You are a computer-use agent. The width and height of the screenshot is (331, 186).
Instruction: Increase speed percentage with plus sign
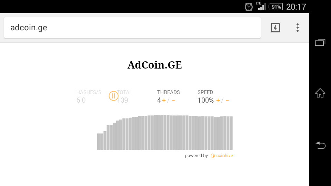(x=218, y=101)
